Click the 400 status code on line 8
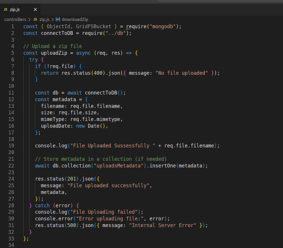Screen dimensions: 283x248 click(x=98, y=73)
